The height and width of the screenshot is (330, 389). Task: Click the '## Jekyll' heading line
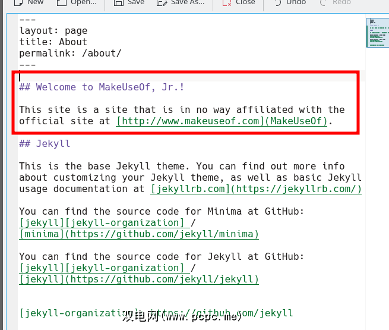(x=45, y=144)
